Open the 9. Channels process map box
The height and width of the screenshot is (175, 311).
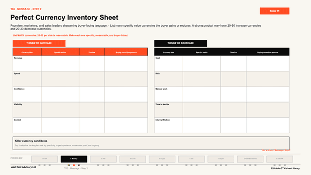click(279, 159)
